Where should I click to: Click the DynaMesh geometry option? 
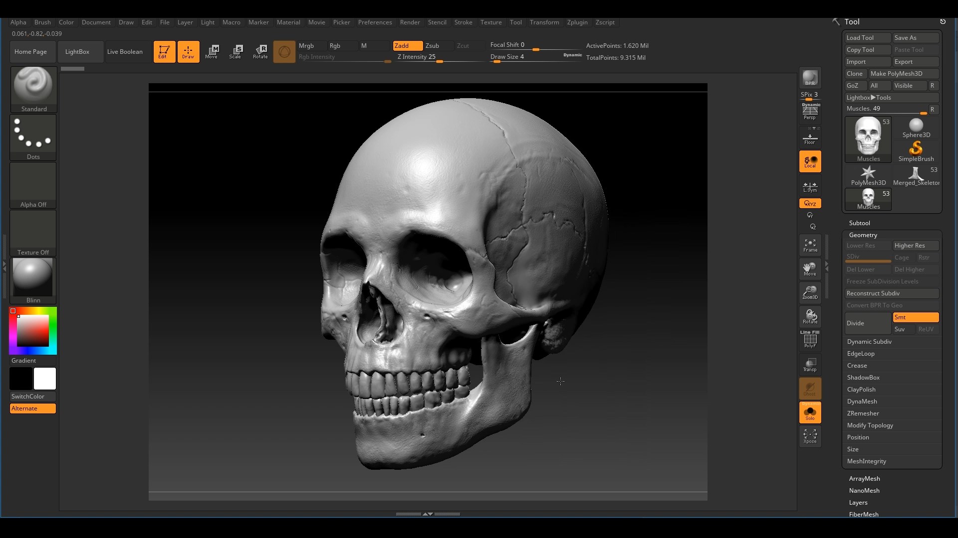(863, 401)
